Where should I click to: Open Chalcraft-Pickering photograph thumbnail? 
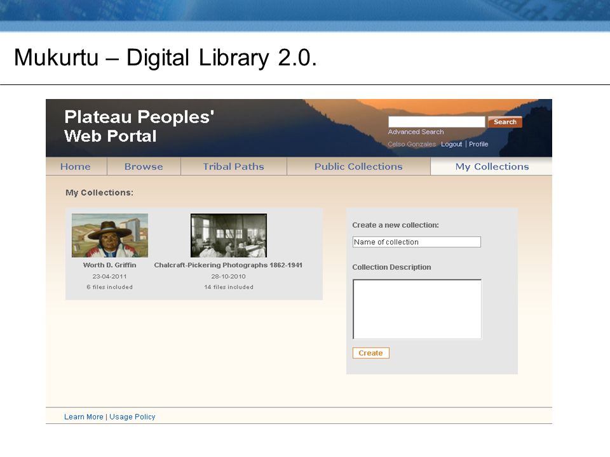pyautogui.click(x=229, y=235)
